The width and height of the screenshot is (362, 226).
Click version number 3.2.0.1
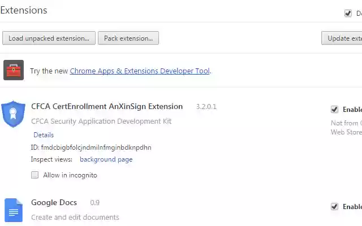click(x=206, y=107)
